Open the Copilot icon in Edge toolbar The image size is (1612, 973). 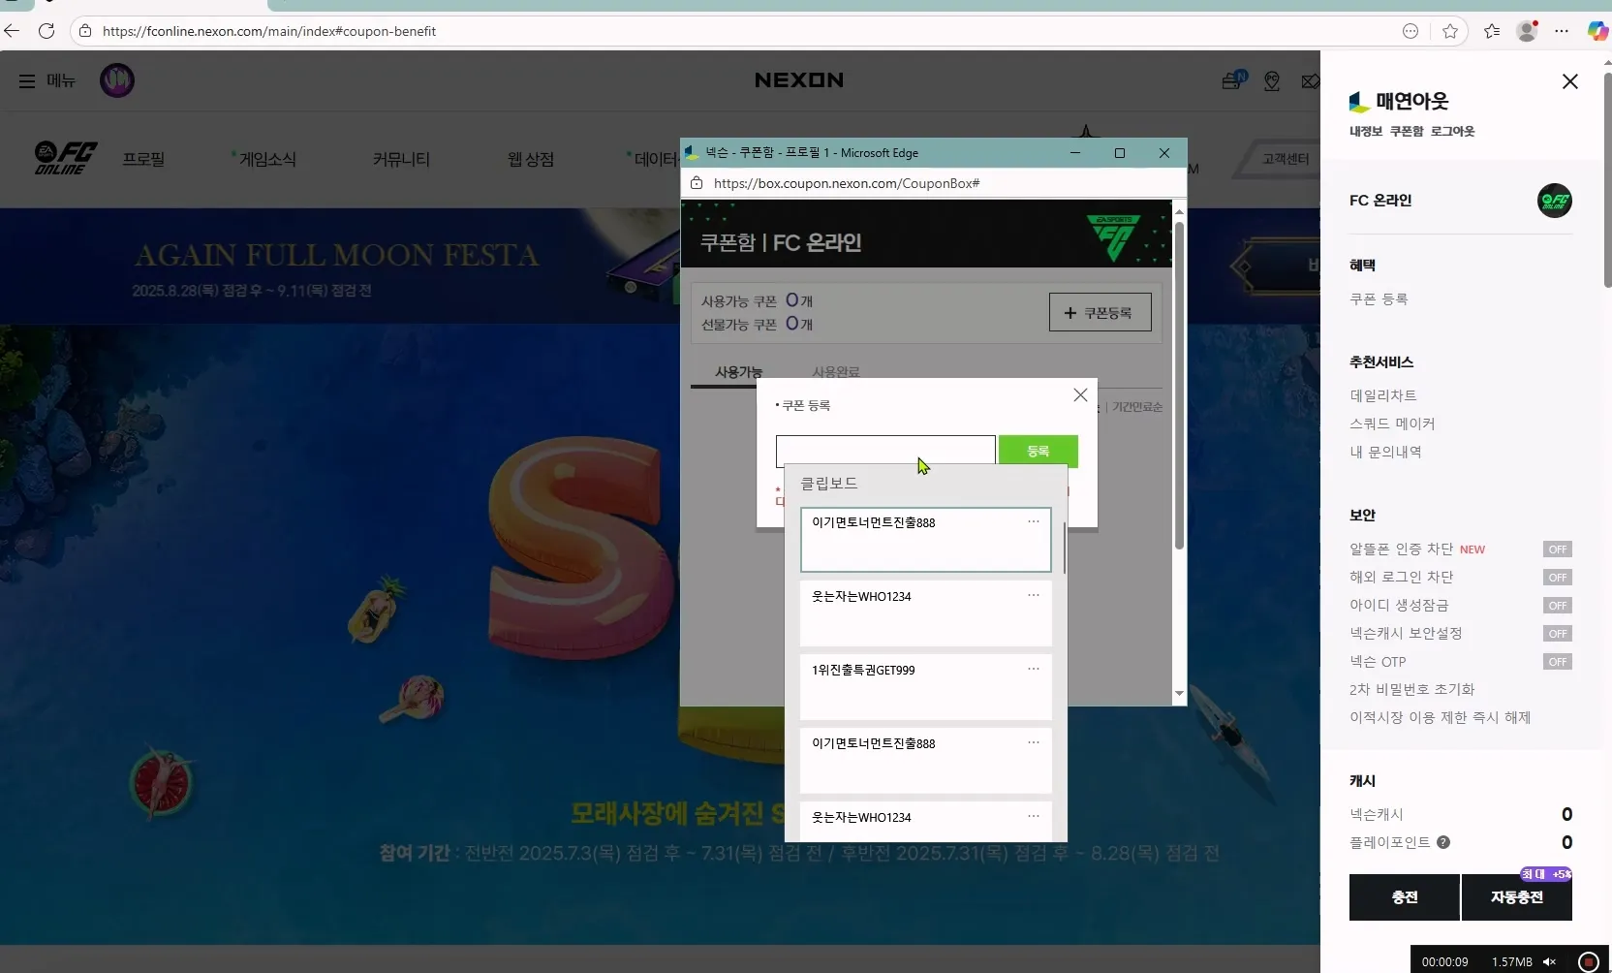1597,31
